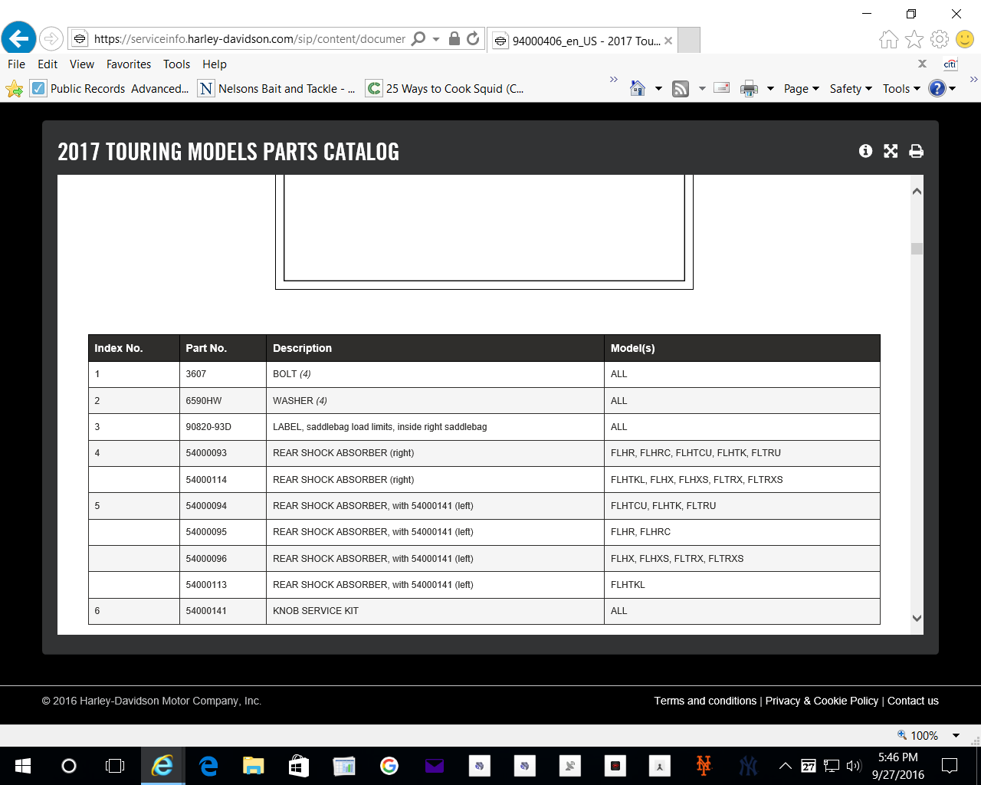Click the address bar URL field
Viewport: 981px width, 785px height.
coord(249,38)
